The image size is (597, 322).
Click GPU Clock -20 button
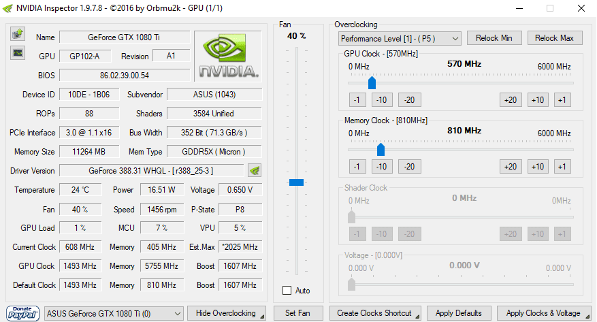coord(409,100)
